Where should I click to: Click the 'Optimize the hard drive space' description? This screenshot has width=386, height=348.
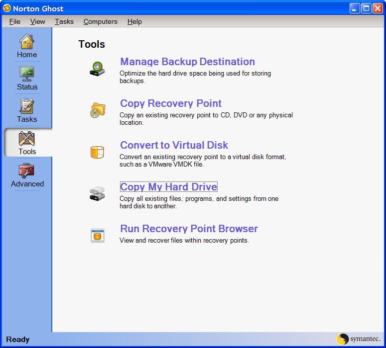[x=195, y=77]
